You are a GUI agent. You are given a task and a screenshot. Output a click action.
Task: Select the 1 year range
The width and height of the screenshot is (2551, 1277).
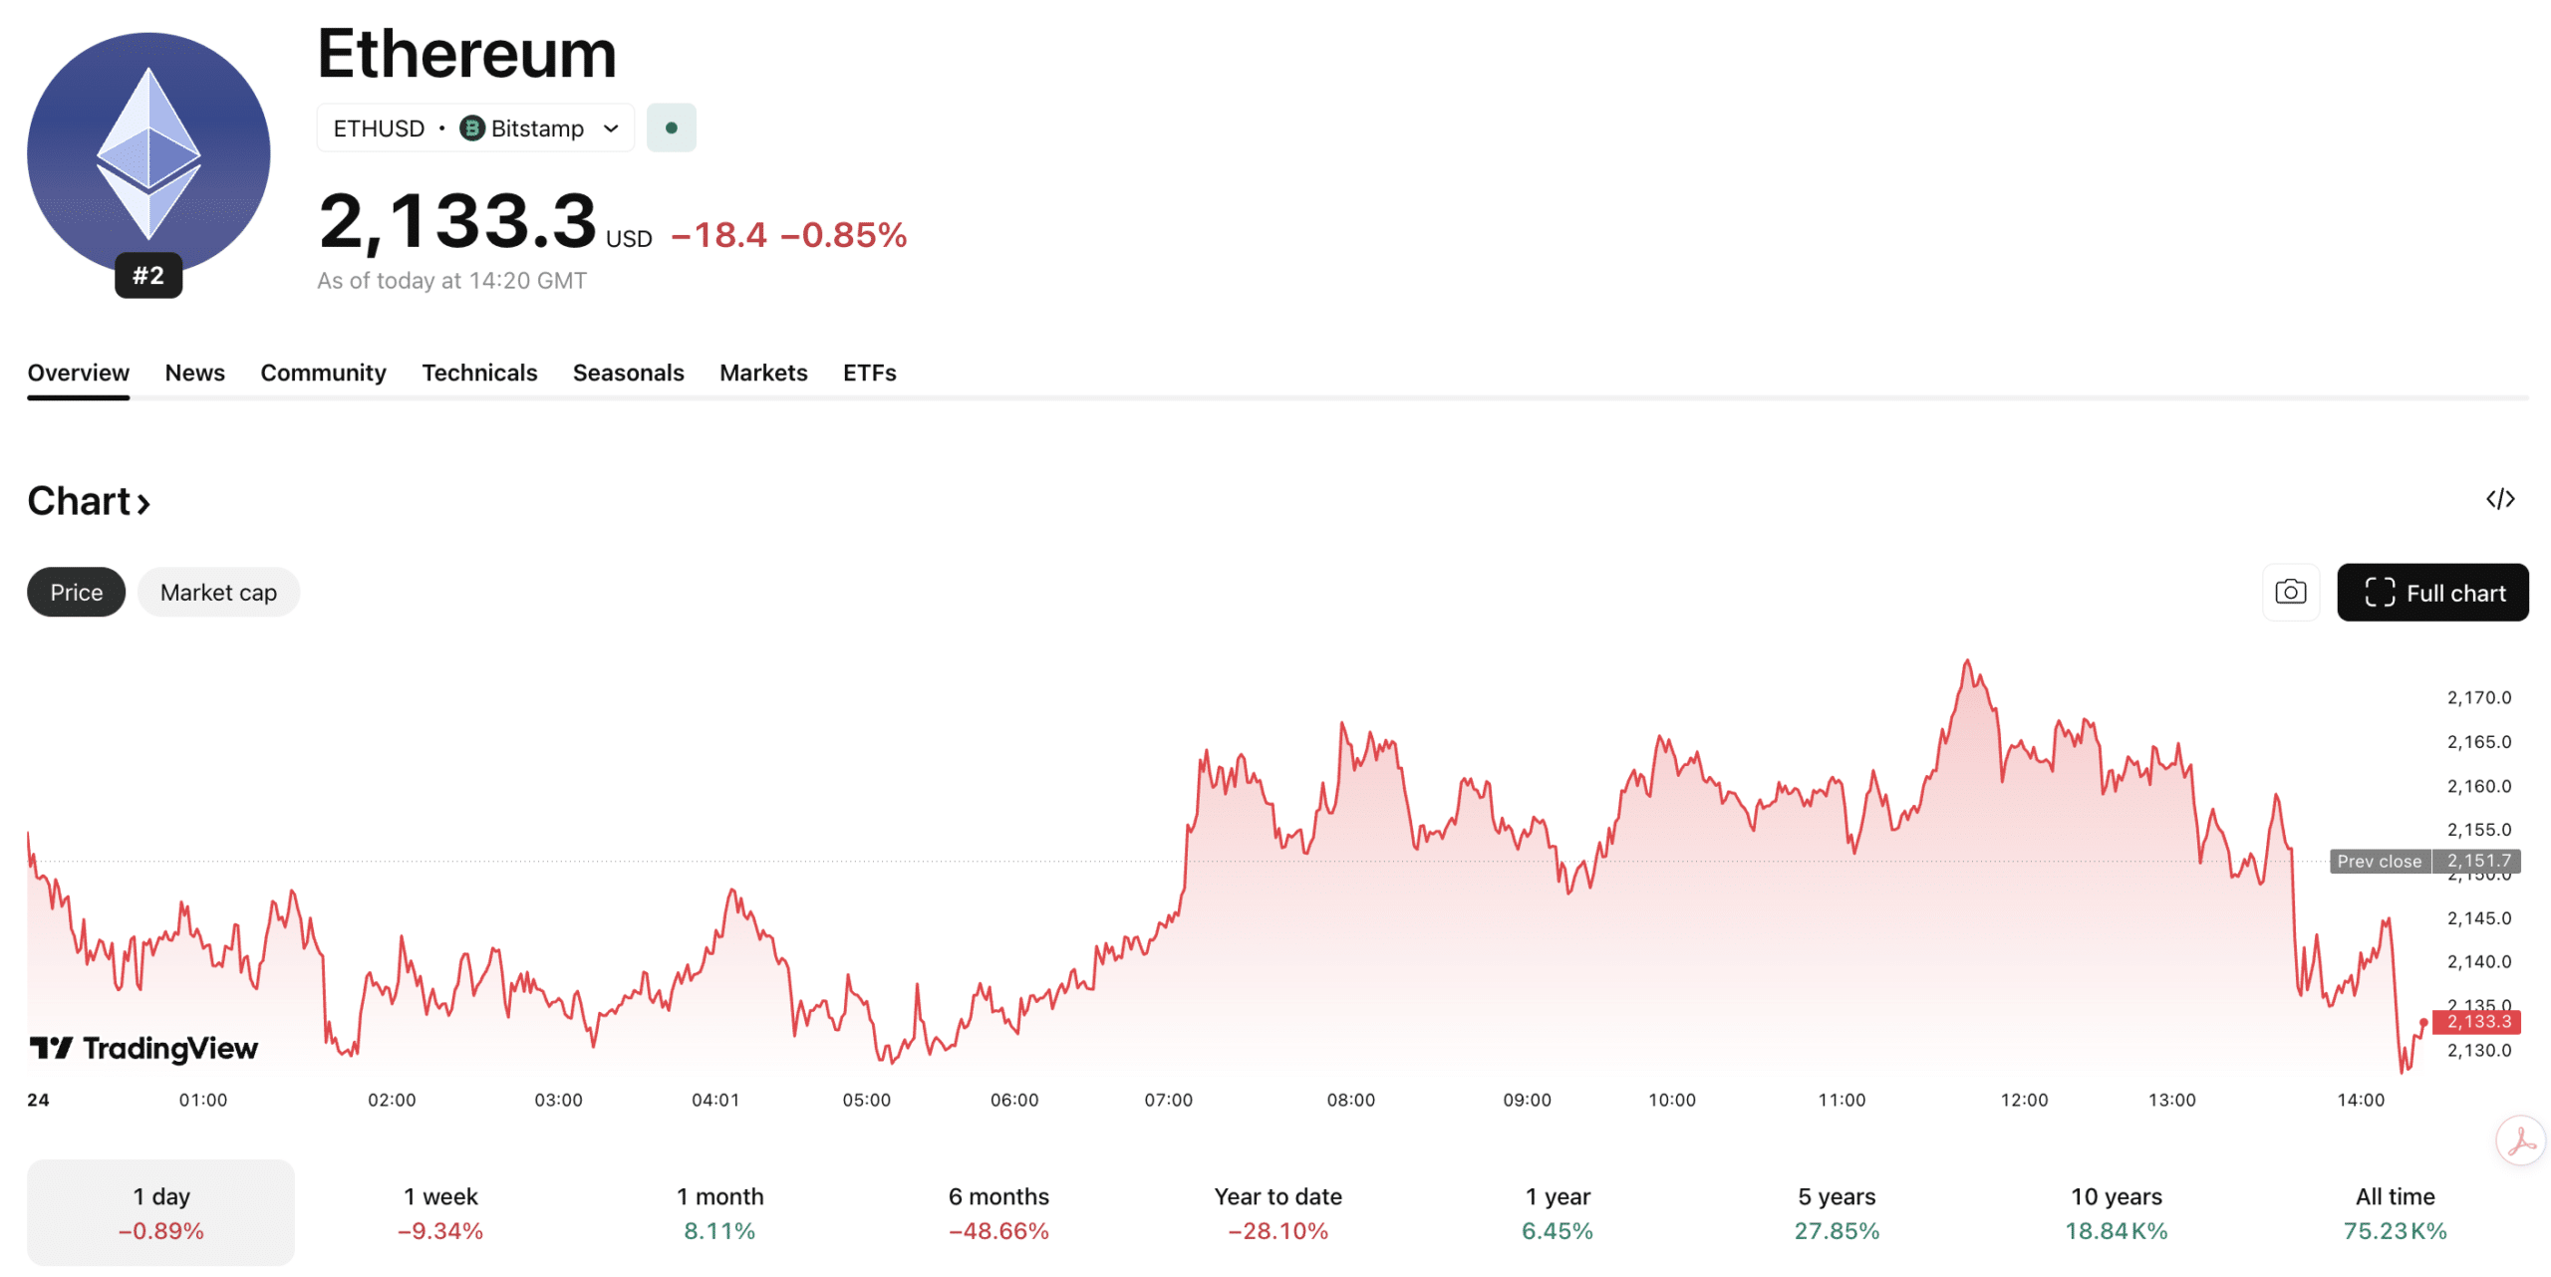tap(1557, 1212)
